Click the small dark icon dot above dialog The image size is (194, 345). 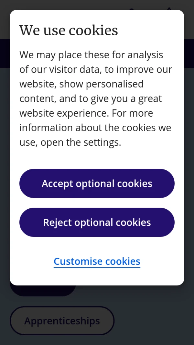[x=131, y=9]
